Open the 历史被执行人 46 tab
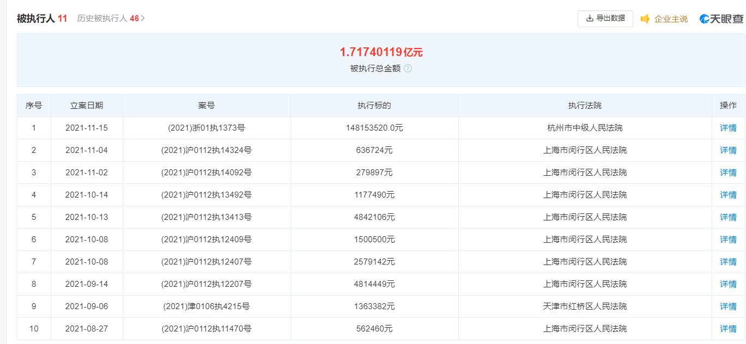746x344 pixels. pyautogui.click(x=108, y=19)
